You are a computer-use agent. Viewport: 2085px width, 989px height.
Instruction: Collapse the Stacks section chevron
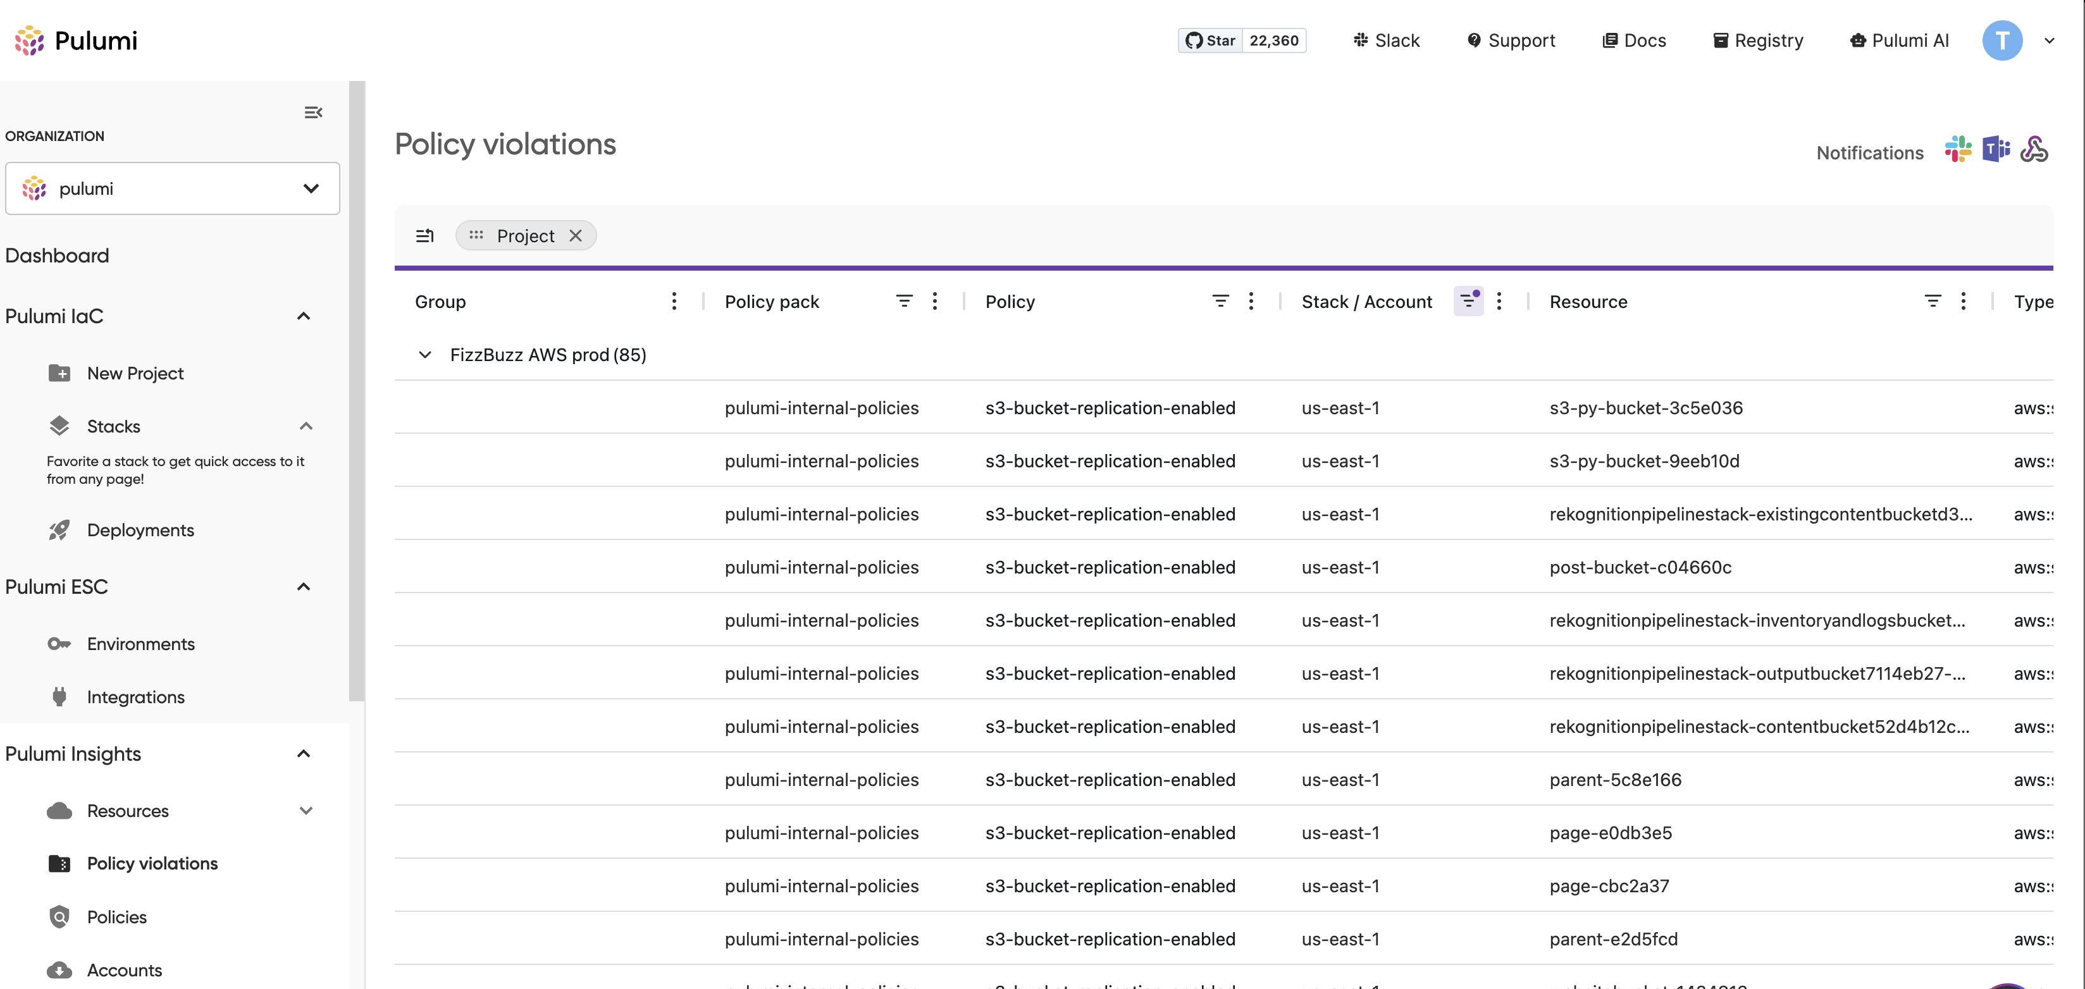(306, 426)
